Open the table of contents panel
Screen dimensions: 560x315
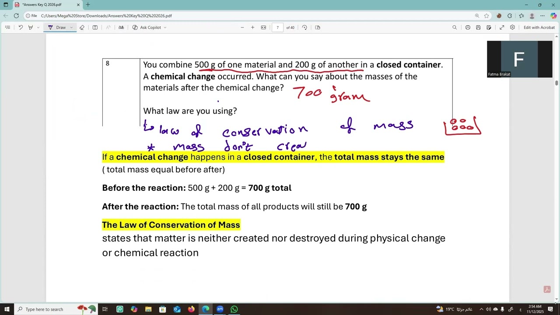7,28
